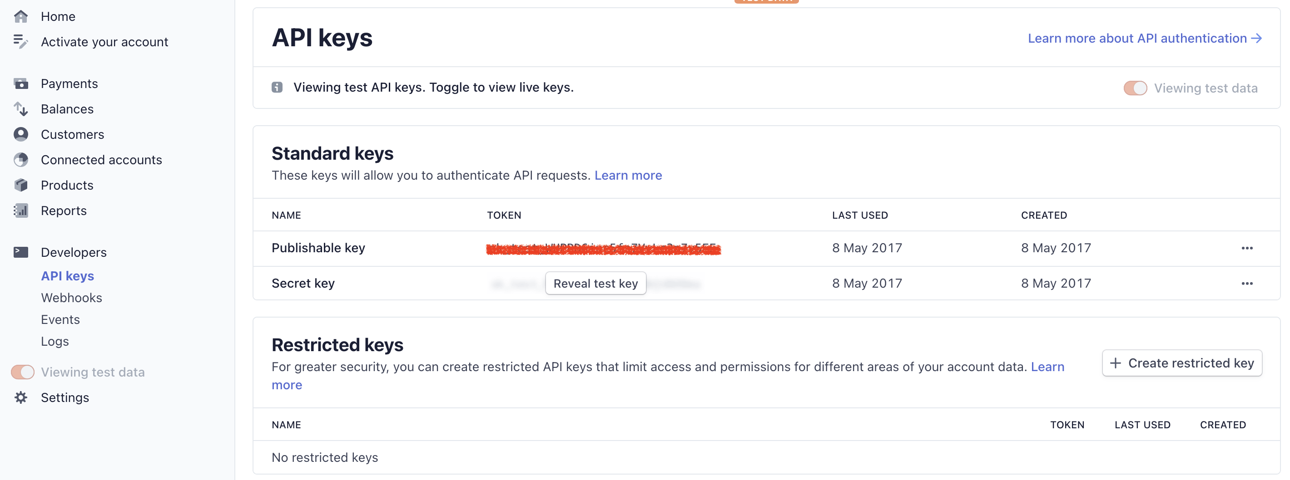Click the Customers person icon
1290x480 pixels.
[x=21, y=134]
